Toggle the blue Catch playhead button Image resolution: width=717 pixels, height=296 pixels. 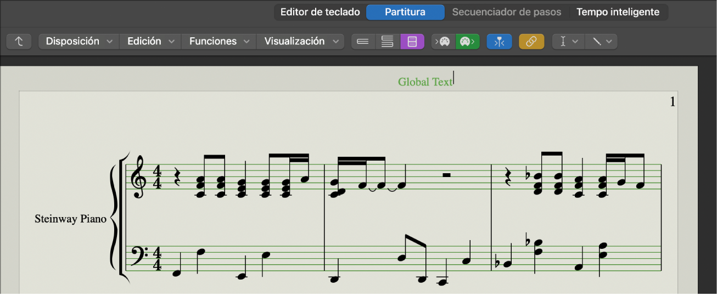click(499, 42)
